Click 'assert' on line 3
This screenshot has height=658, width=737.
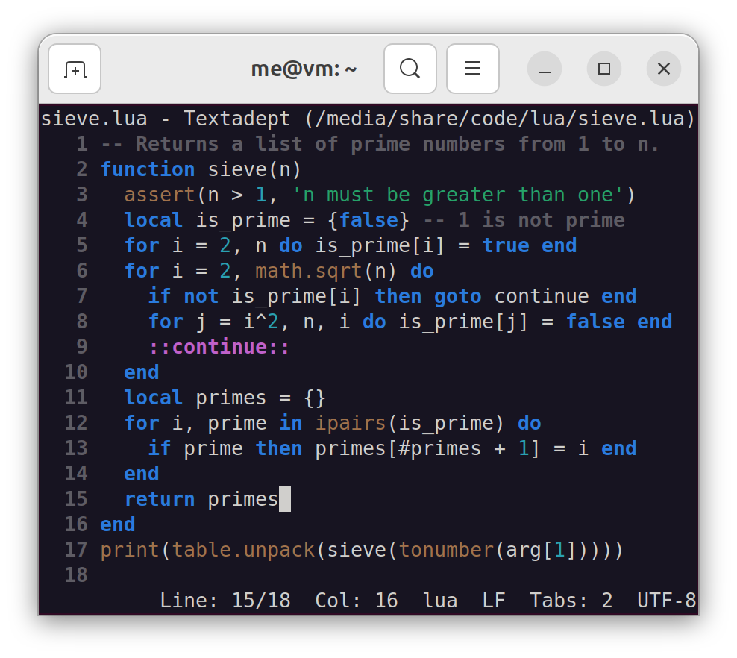160,195
